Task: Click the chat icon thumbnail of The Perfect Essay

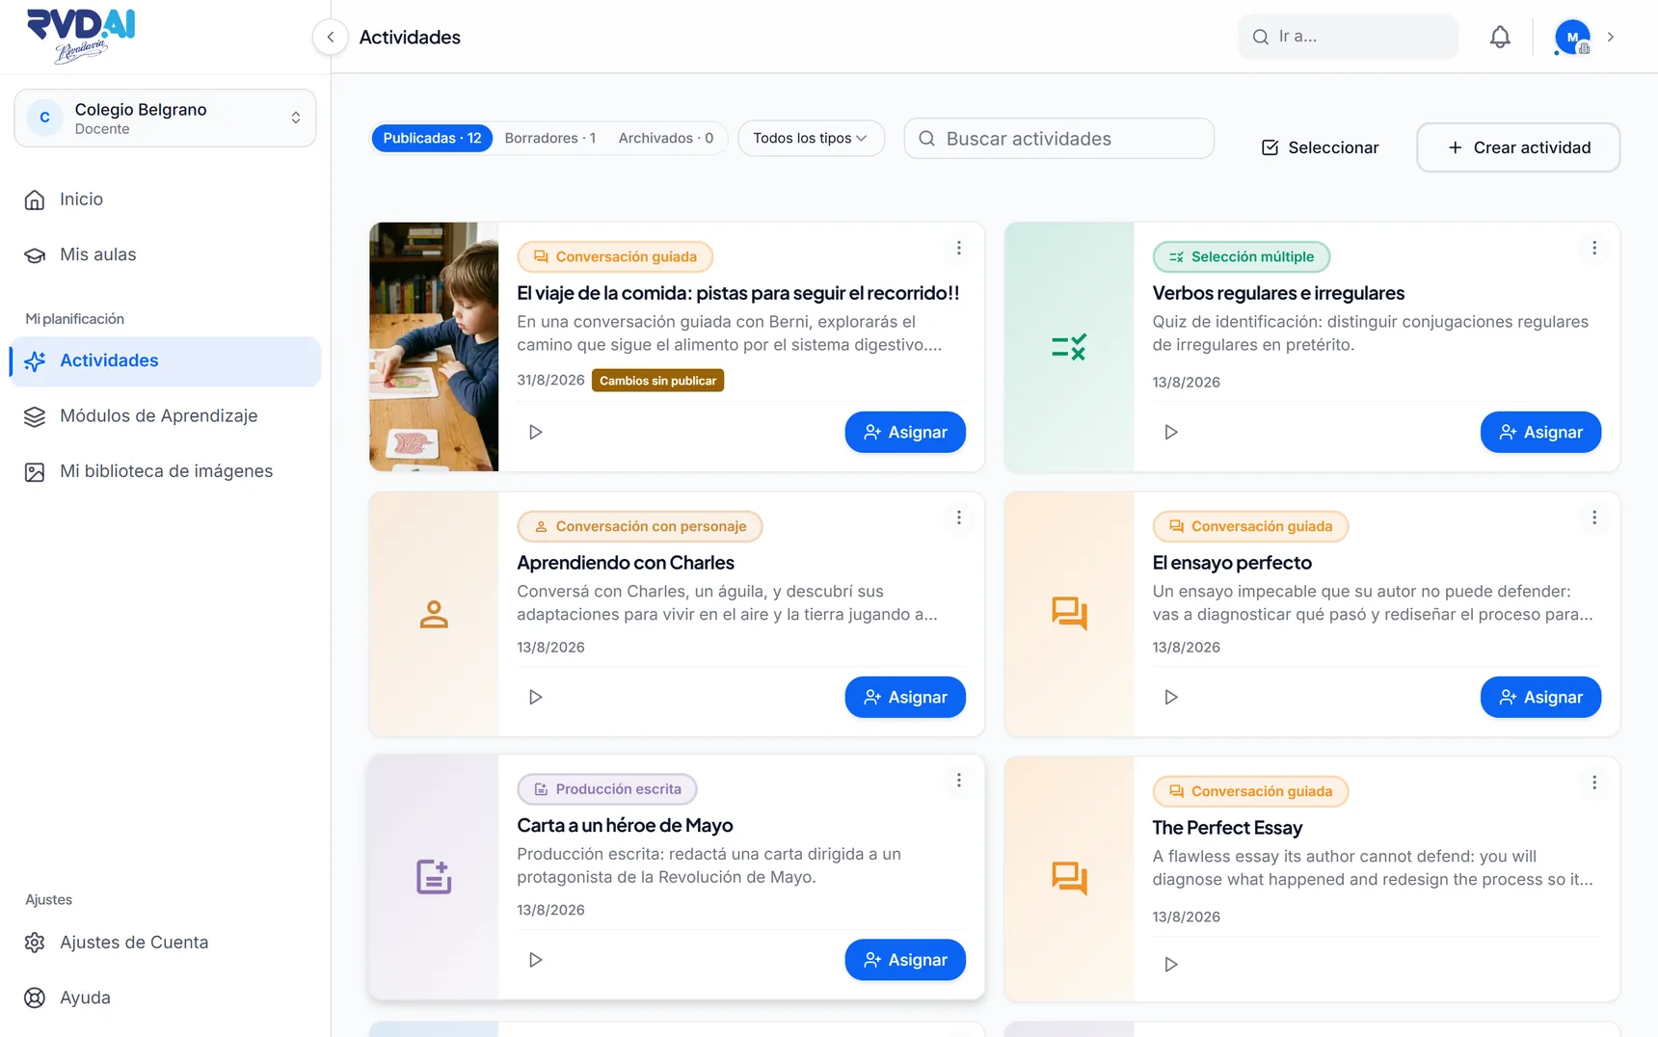Action: [x=1069, y=879]
